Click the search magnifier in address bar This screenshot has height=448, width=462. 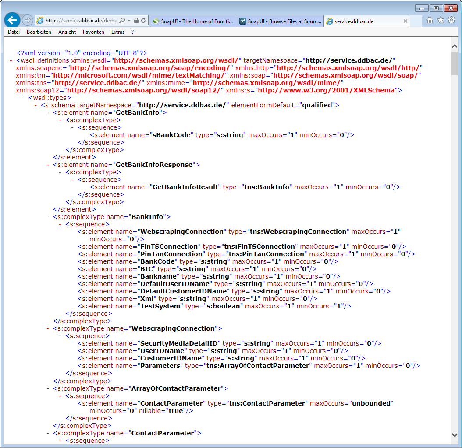pos(122,20)
